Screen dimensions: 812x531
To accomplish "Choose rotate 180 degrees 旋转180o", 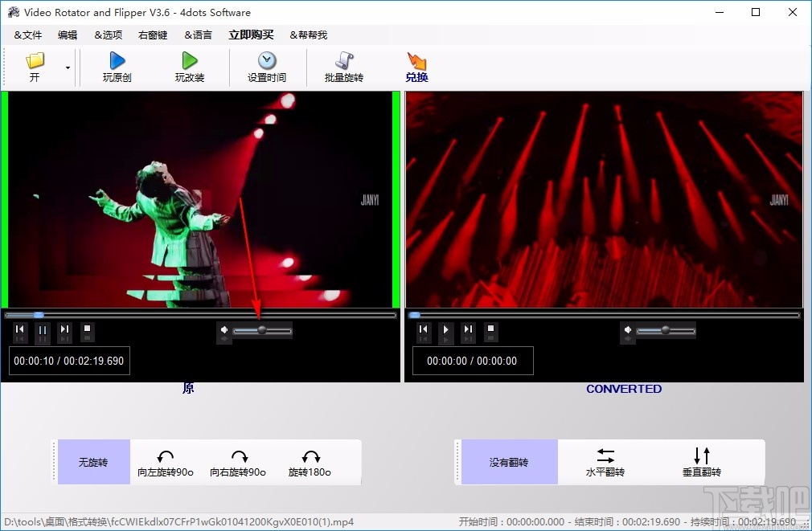I will tap(310, 462).
